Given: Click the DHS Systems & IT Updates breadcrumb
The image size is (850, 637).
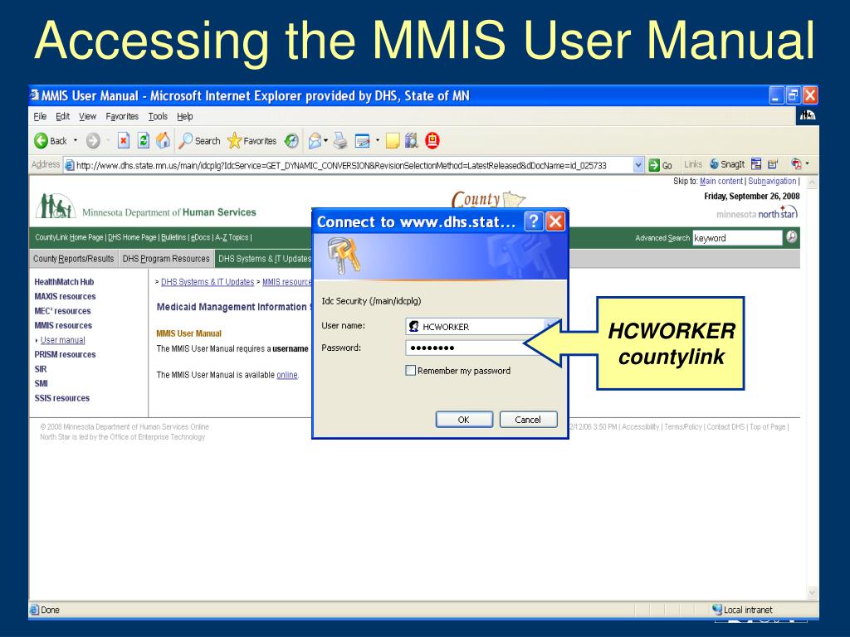Looking at the screenshot, I should pos(208,282).
